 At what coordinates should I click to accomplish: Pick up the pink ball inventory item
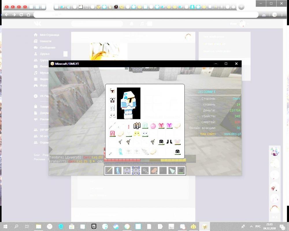(x=153, y=126)
